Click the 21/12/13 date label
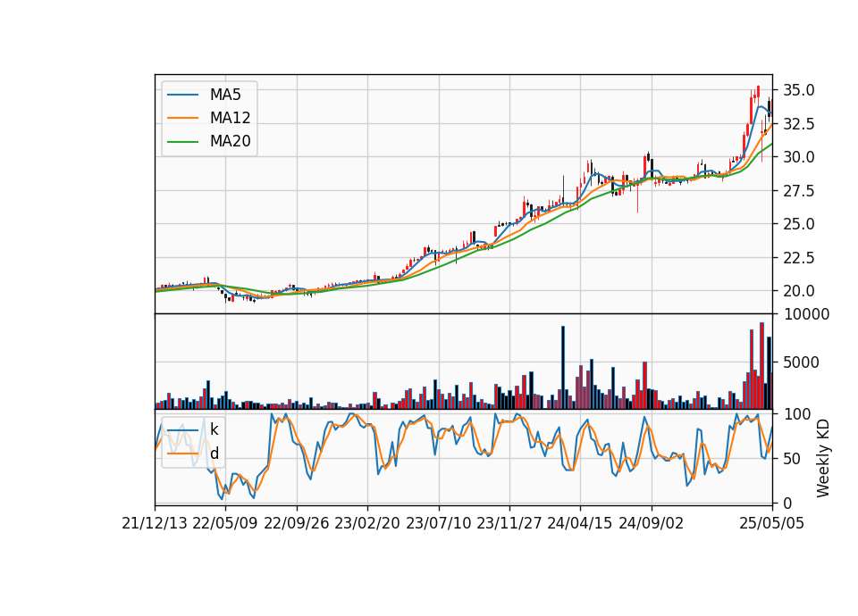The image size is (858, 616). (155, 524)
